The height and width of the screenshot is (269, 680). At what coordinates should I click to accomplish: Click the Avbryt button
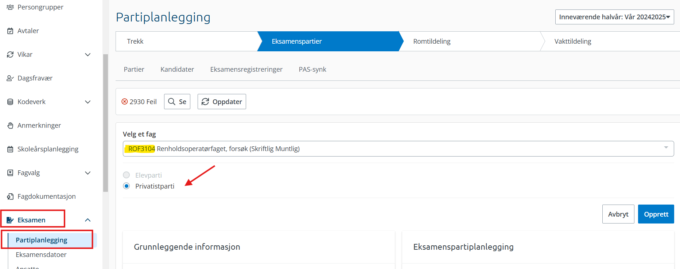pyautogui.click(x=618, y=214)
